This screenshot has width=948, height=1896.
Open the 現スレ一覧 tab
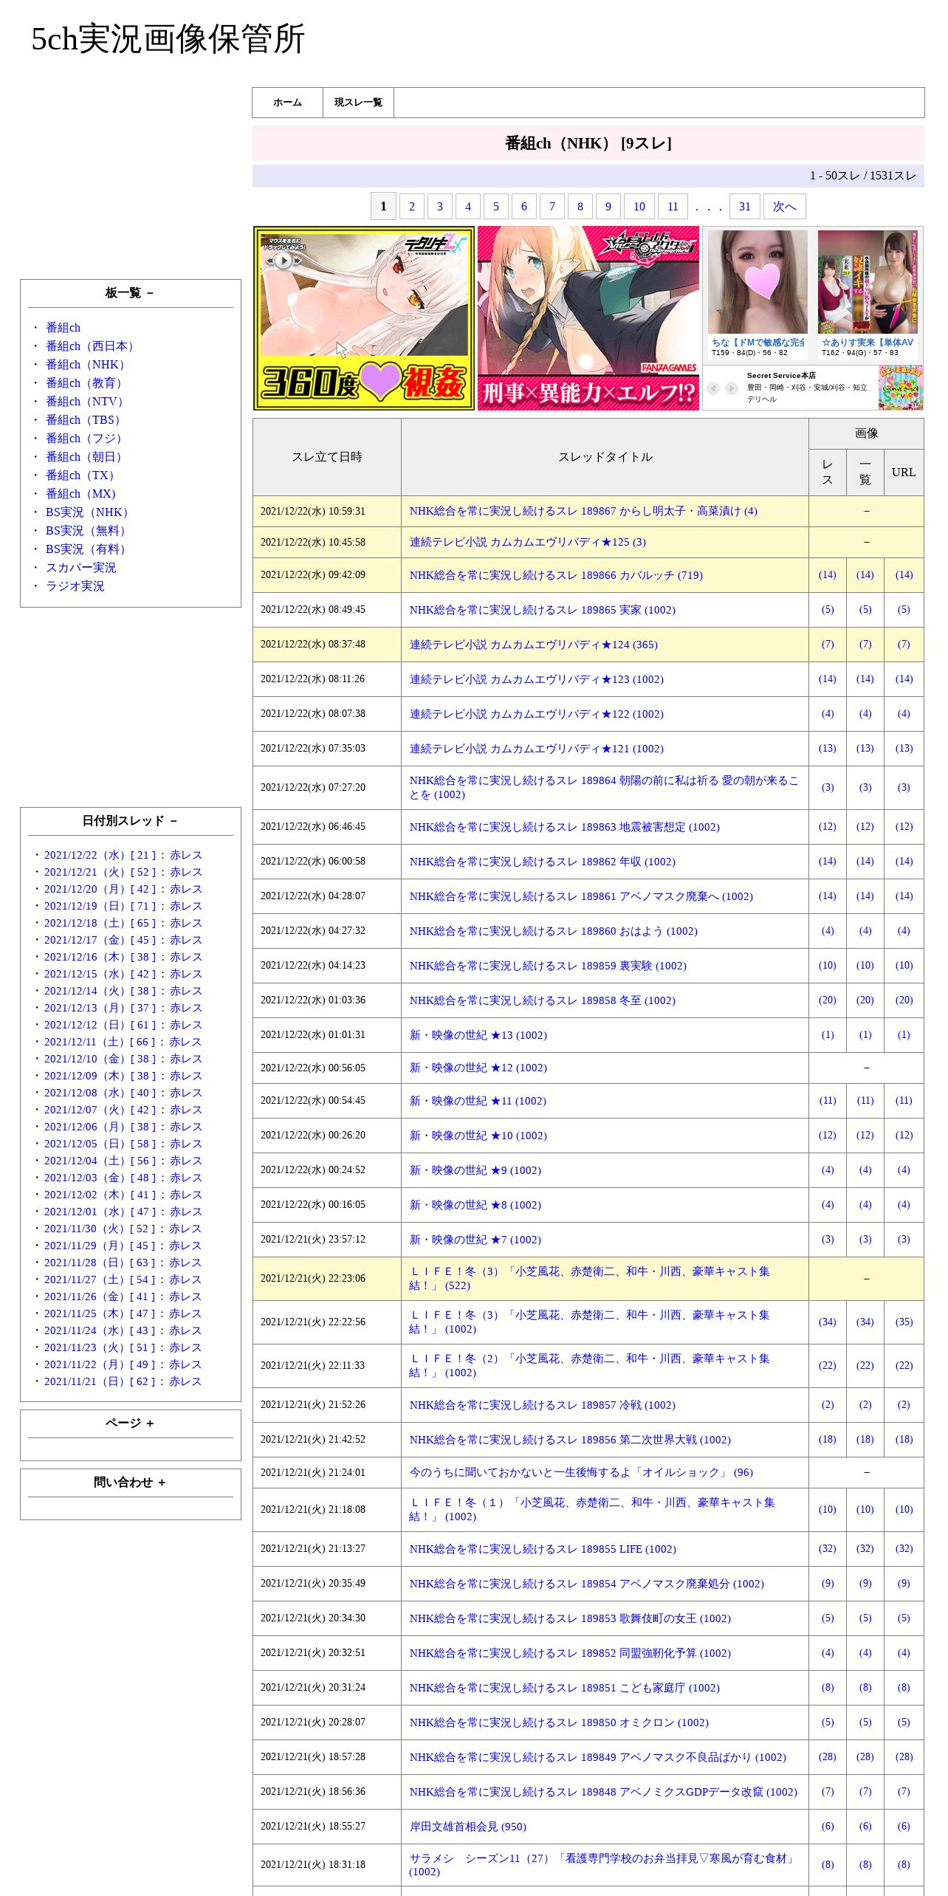click(x=358, y=103)
